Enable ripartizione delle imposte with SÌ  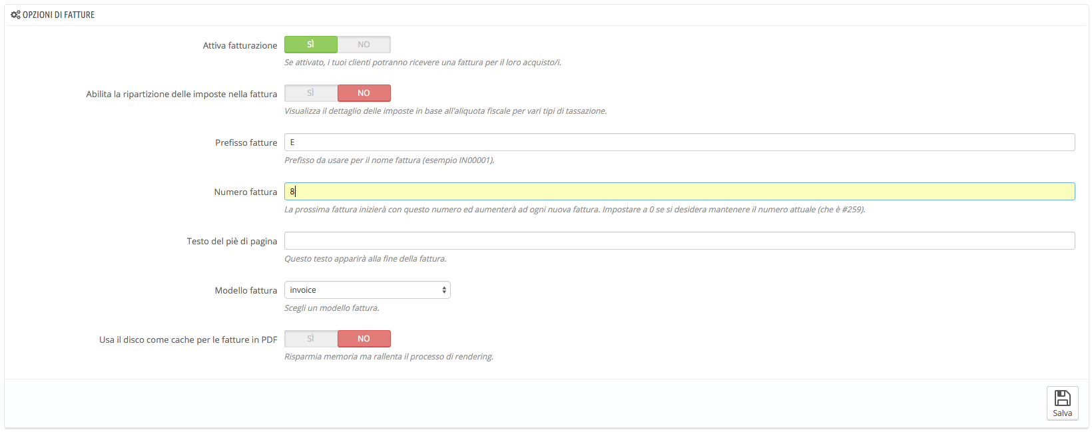[x=311, y=93]
